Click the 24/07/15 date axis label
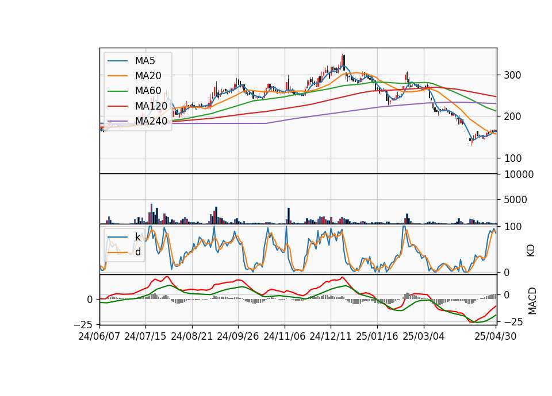 145,336
